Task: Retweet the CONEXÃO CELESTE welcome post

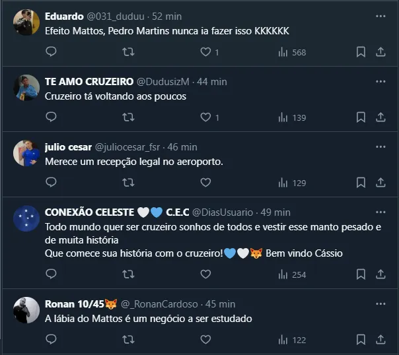Action: pyautogui.click(x=129, y=274)
